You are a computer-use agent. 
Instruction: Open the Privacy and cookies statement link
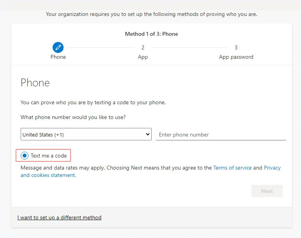click(48, 175)
